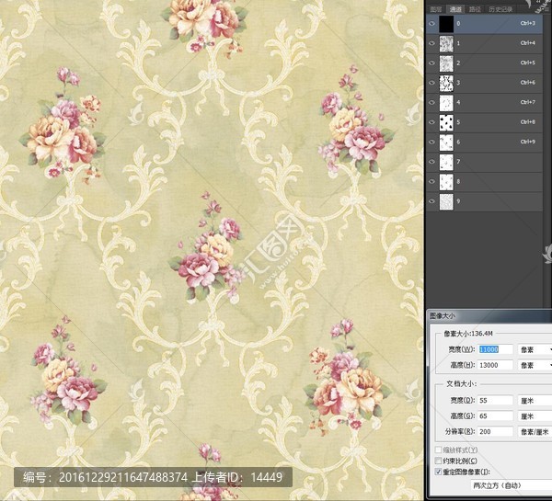Click the 高度(H) pixel height field 13000
This screenshot has height=501, width=552.
[x=495, y=365]
